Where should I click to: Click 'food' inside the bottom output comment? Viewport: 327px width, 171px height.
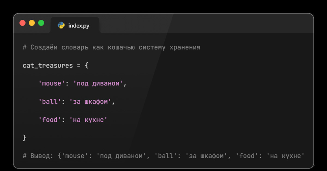[247, 156]
